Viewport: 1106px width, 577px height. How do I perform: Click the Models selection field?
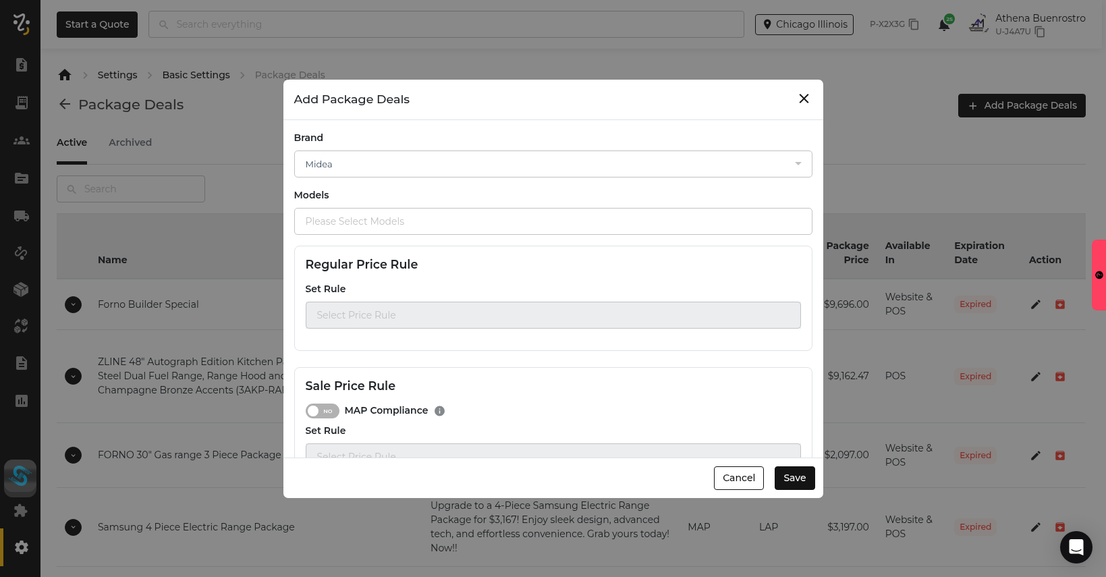tap(553, 221)
